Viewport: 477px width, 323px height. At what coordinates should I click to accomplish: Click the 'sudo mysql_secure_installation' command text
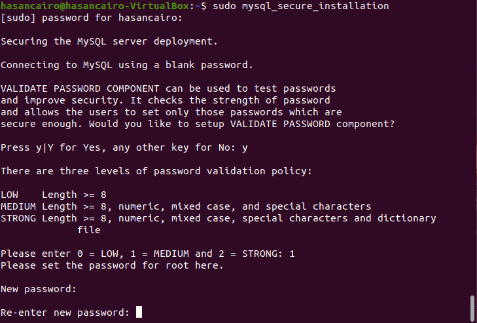(x=300, y=6)
